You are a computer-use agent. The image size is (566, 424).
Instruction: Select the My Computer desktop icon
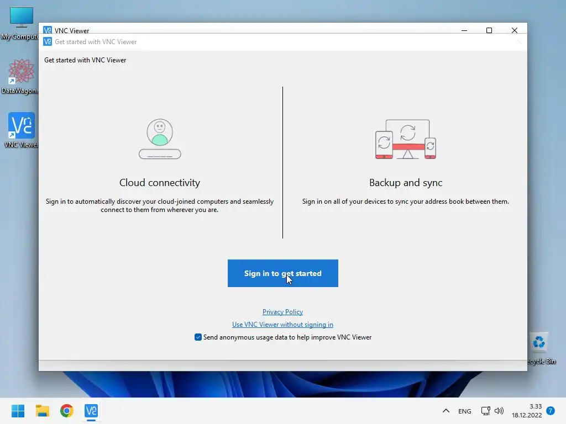coord(20,23)
